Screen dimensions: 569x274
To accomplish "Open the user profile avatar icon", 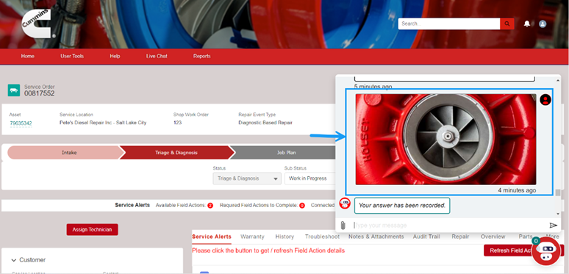I will (543, 24).
